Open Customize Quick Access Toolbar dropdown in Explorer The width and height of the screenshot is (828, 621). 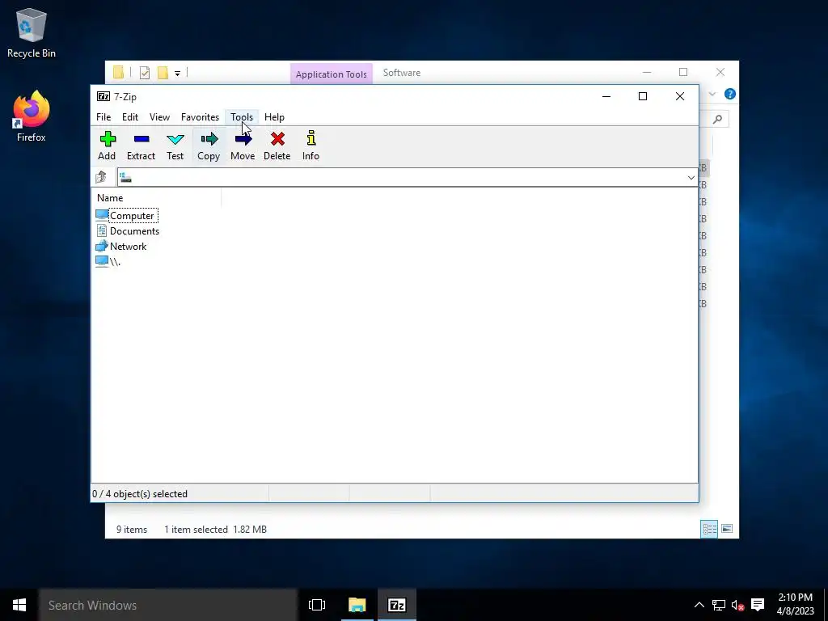point(177,73)
